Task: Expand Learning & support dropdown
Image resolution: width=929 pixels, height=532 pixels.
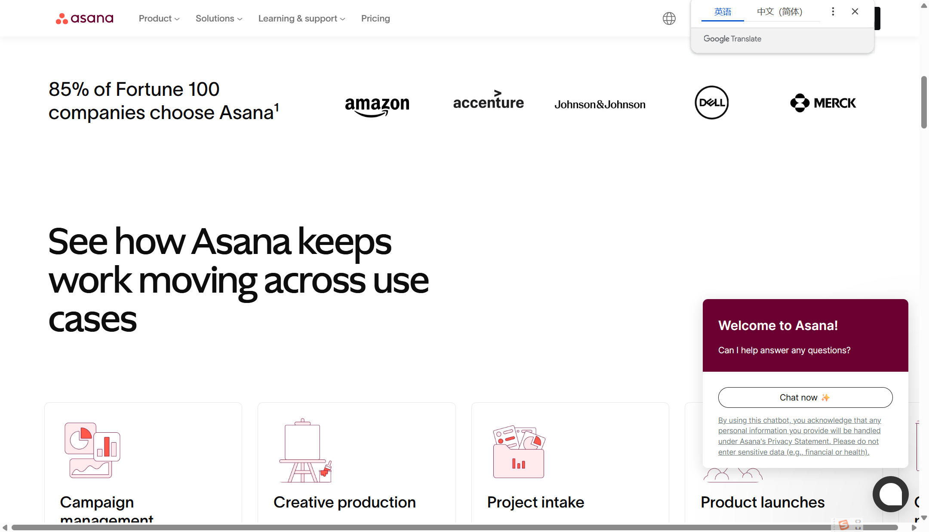Action: (x=301, y=18)
